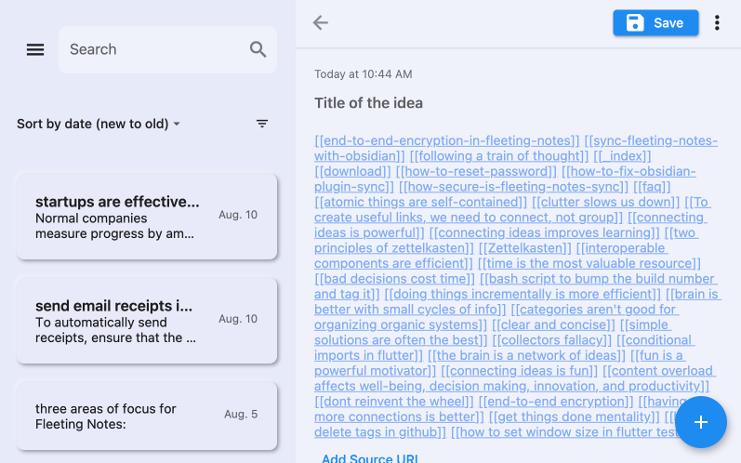Open the [[how-to-reset-password]] link
This screenshot has height=463, width=741.
pyautogui.click(x=476, y=172)
